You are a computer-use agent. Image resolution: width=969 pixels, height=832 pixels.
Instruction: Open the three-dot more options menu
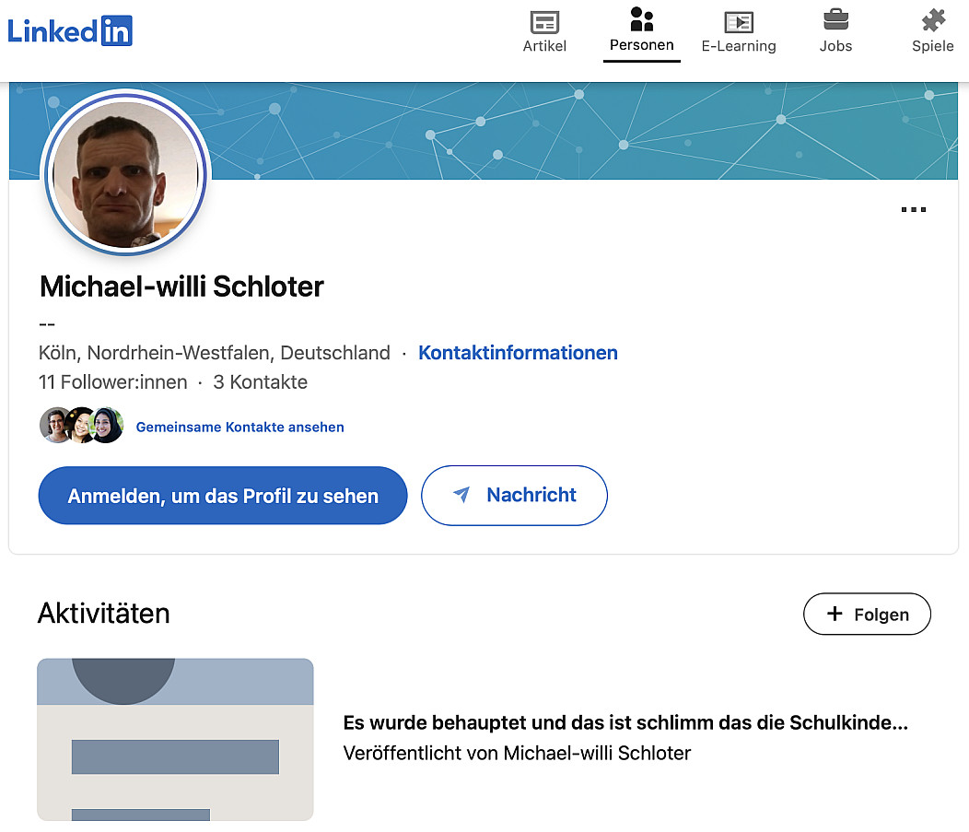tap(913, 210)
